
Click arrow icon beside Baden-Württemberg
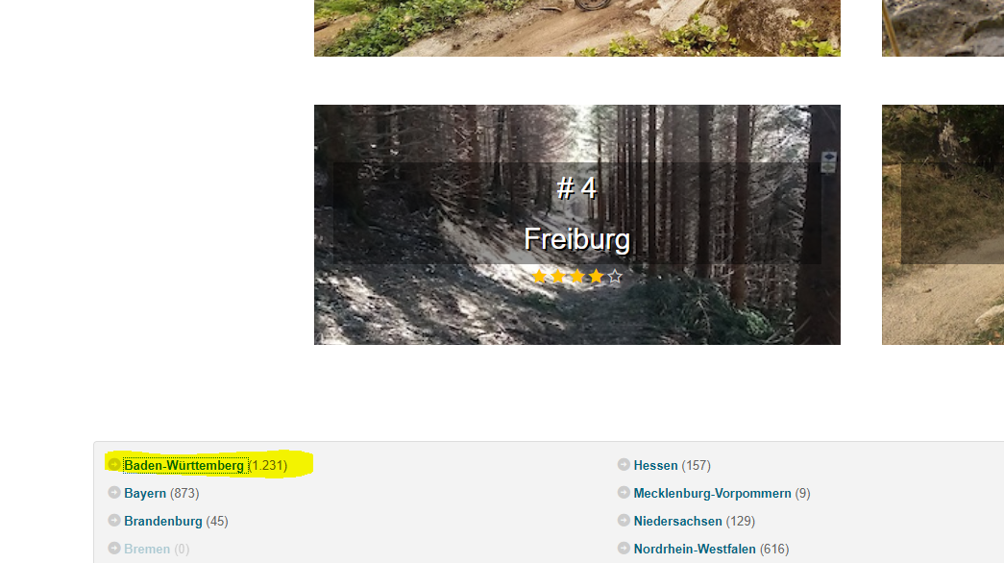coord(114,464)
